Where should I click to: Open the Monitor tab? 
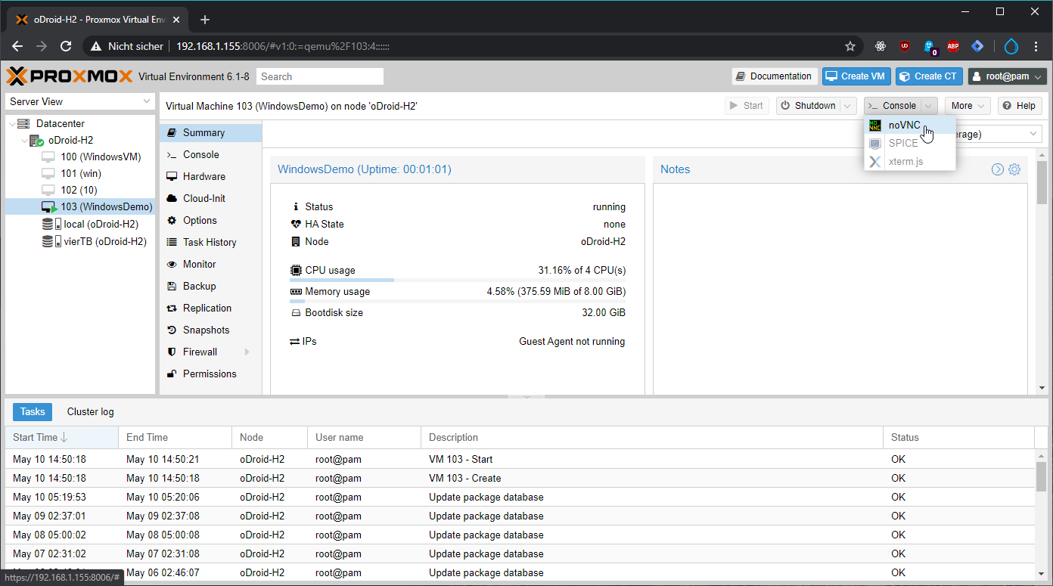[x=210, y=264]
